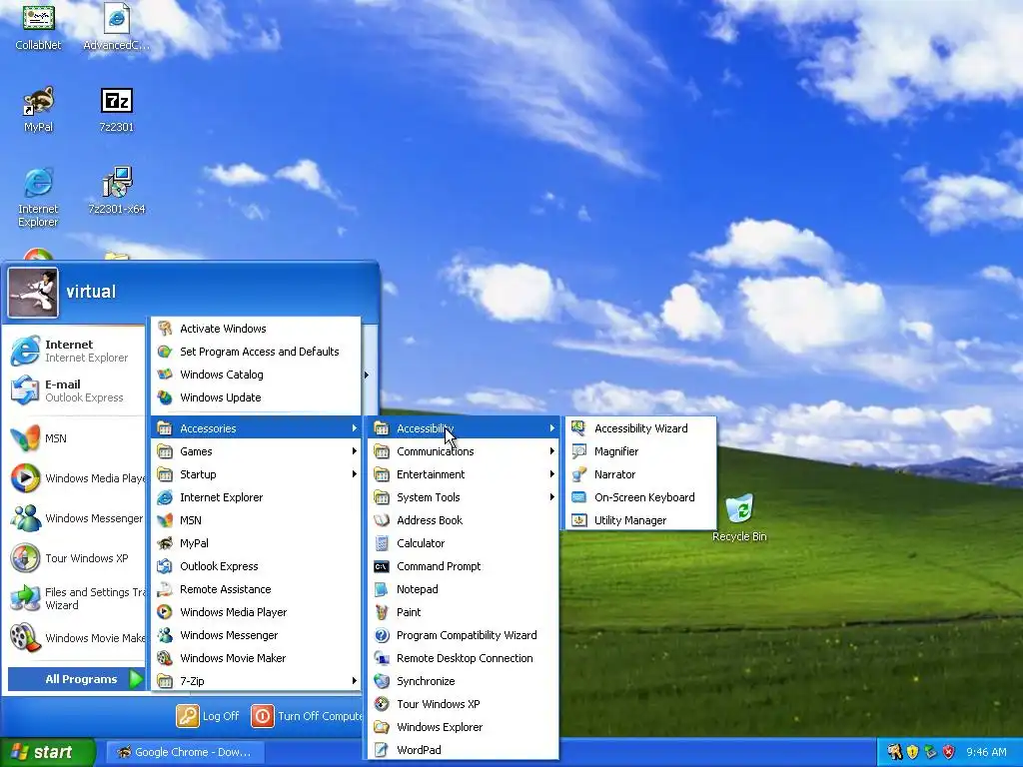This screenshot has height=767, width=1023.
Task: Select the MyPal desktop icon
Action: [39, 109]
